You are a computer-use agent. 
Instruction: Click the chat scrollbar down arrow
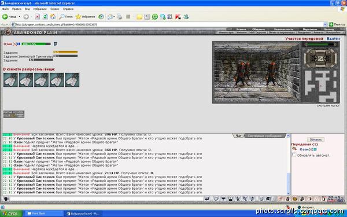click(x=288, y=193)
